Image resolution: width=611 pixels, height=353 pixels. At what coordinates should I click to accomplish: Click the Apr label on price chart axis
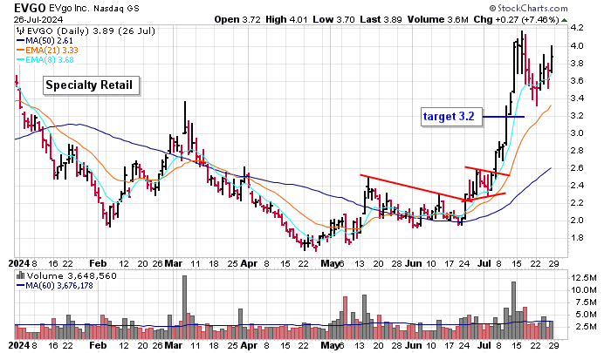coord(249,263)
